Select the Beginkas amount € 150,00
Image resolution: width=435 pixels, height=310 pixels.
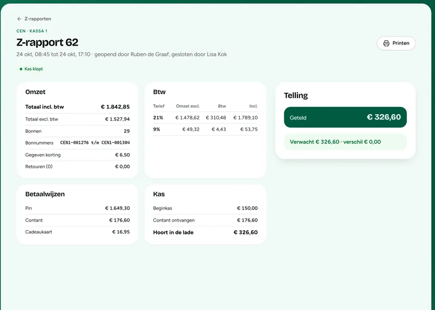click(247, 208)
